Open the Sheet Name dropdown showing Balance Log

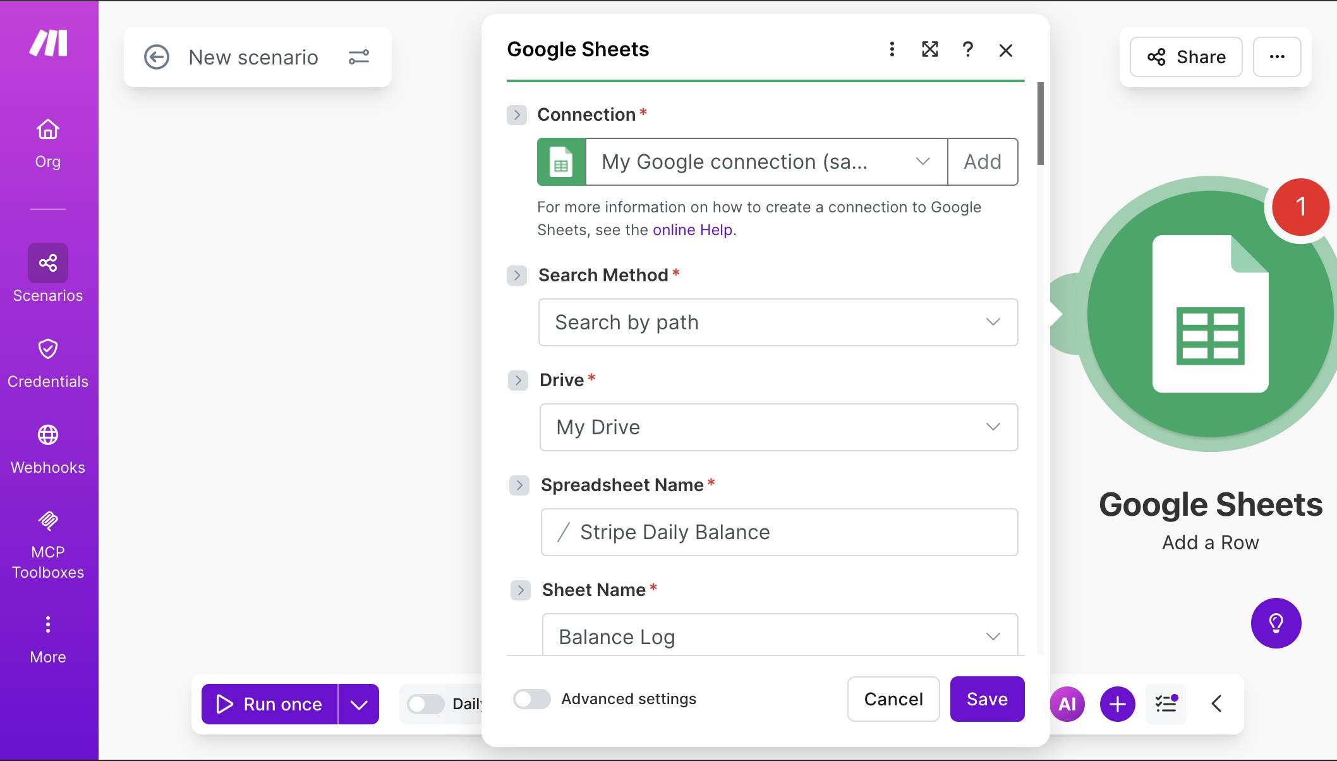778,635
